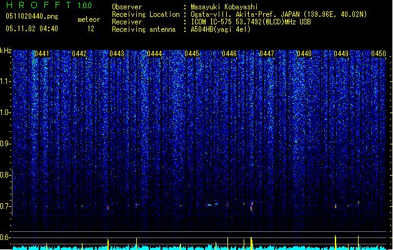Click the 1.1 kHz axis label
The width and height of the screenshot is (393, 250).
[x=5, y=81]
